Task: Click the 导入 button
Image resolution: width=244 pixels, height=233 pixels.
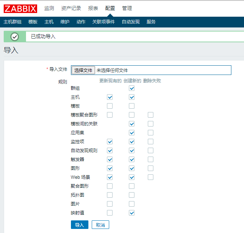Action: point(79,224)
